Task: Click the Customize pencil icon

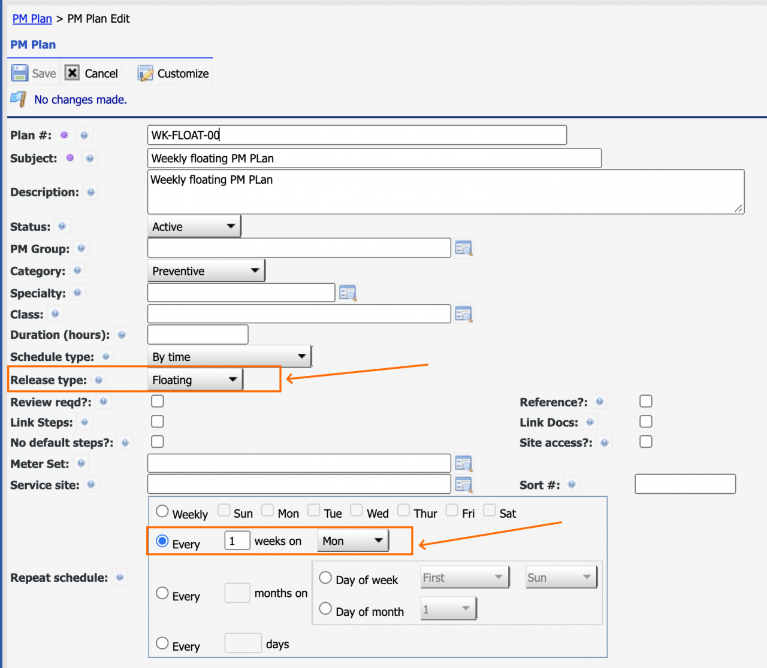Action: [x=146, y=74]
